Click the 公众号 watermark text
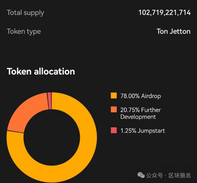The width and height of the screenshot is (197, 183). (x=154, y=175)
